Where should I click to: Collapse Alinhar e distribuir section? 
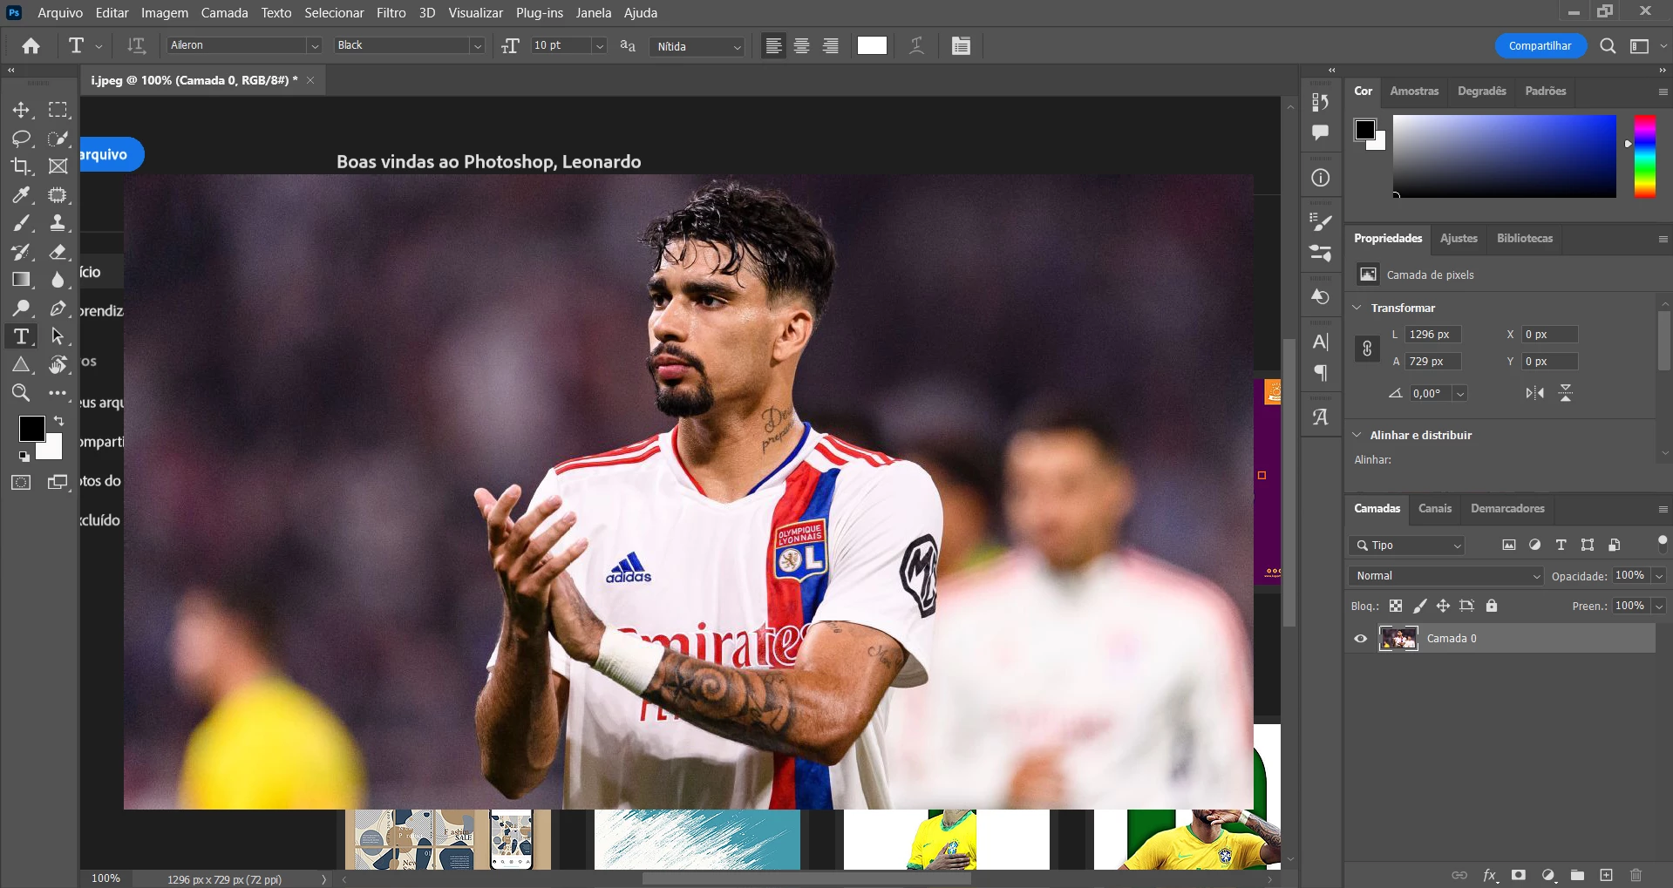(1357, 435)
